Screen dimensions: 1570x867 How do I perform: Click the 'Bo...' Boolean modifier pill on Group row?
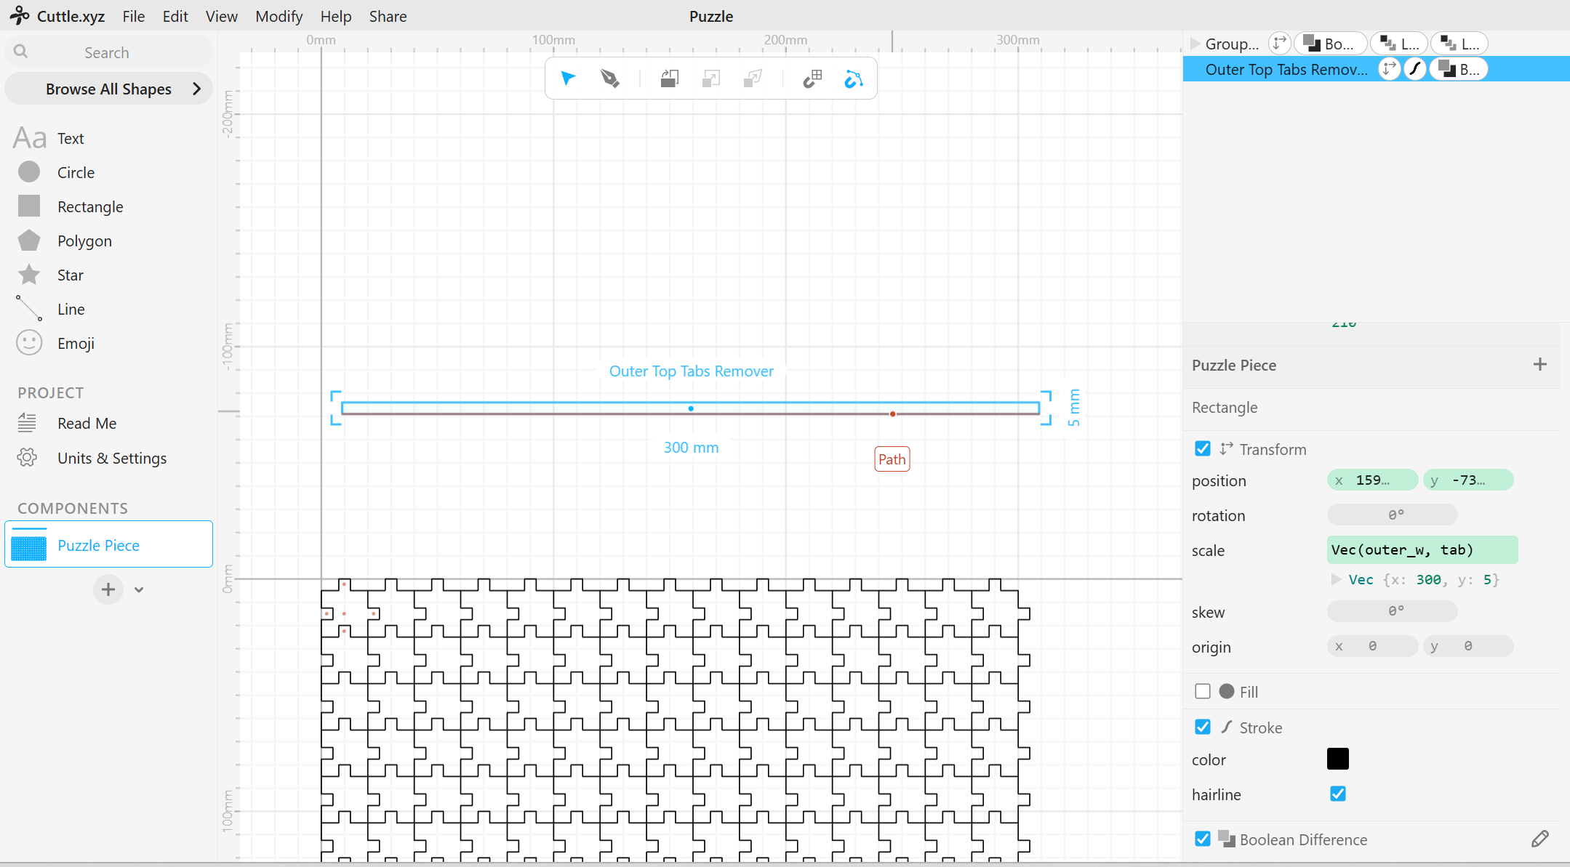coord(1331,44)
